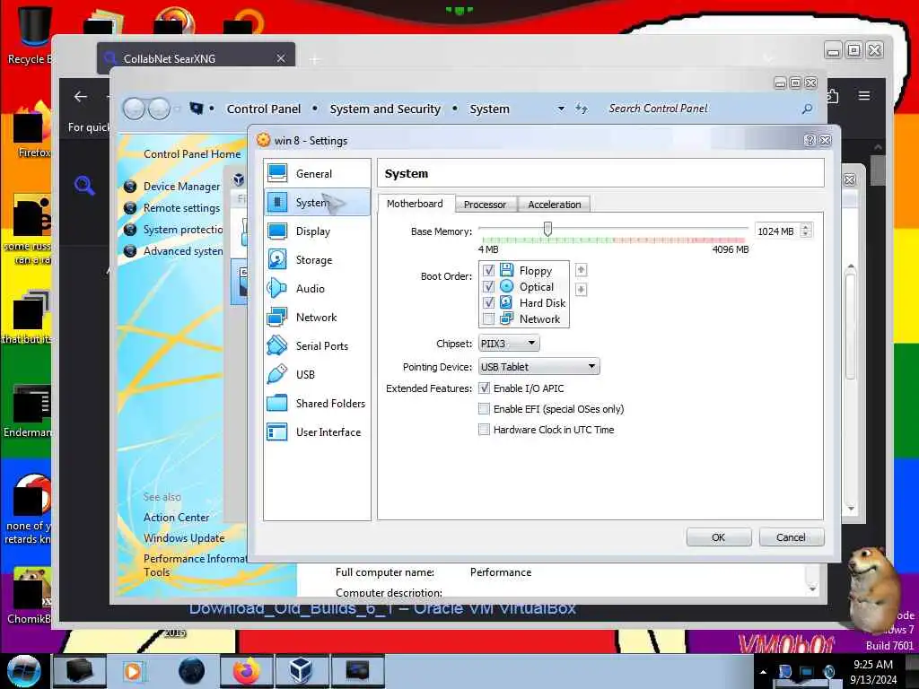919x689 pixels.
Task: Click Control Panel forward navigation button
Action: pyautogui.click(x=159, y=109)
